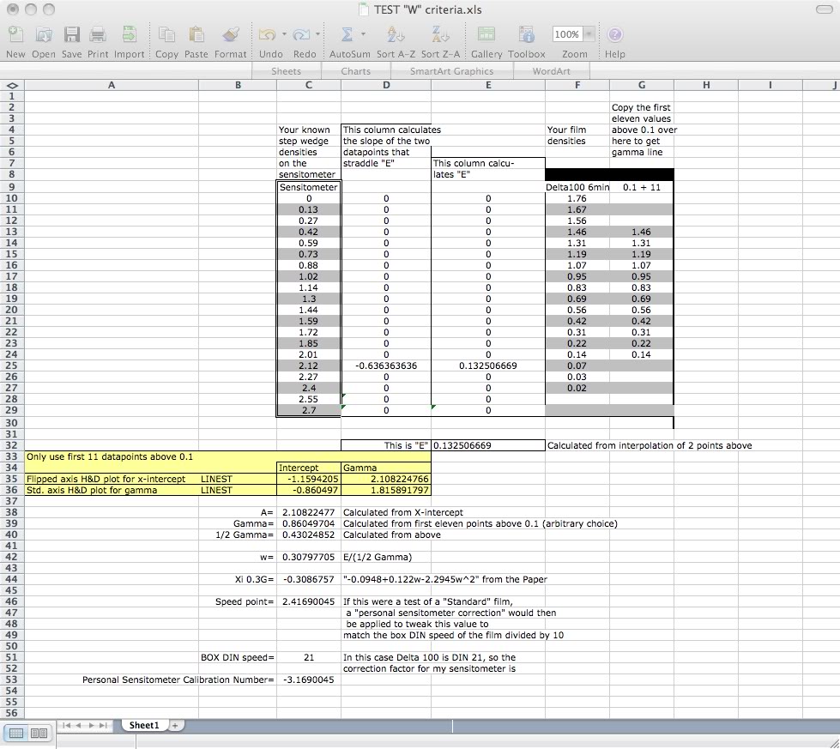Open the Help icon
Screen dimensions: 840x749
point(614,35)
